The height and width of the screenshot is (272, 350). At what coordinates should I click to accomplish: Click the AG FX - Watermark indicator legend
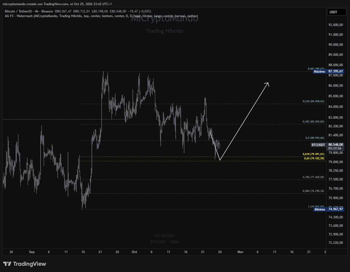(x=101, y=16)
